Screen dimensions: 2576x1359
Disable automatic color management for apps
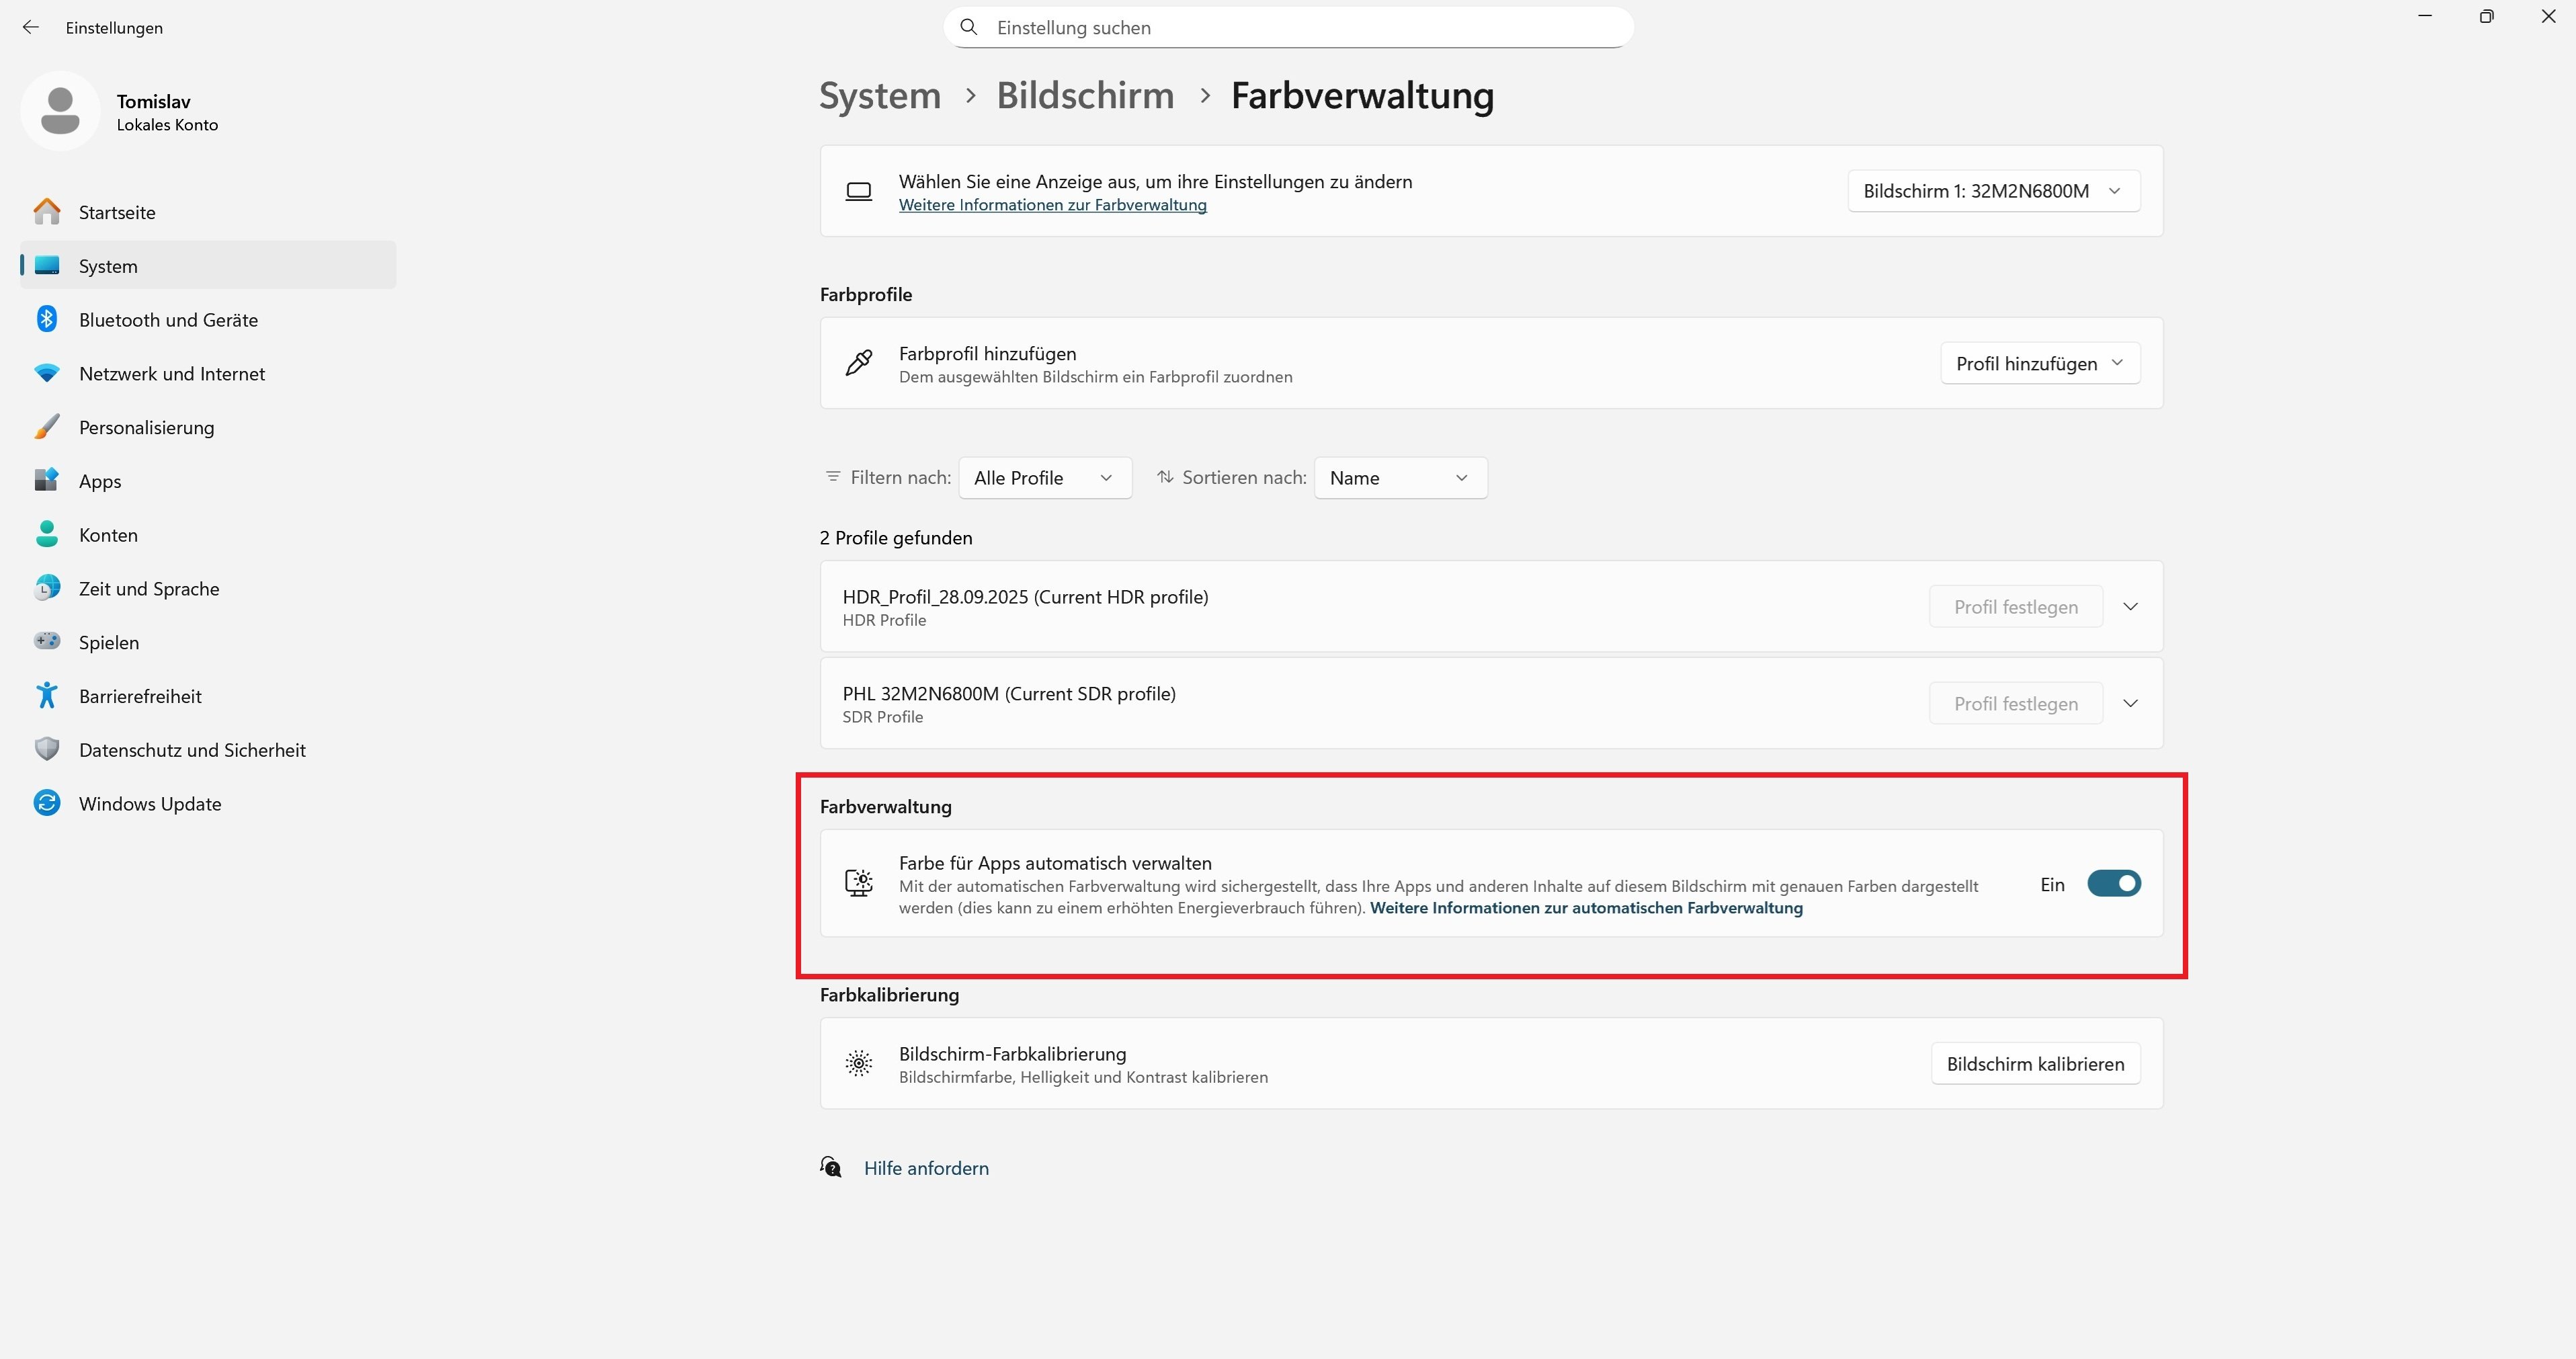coord(2113,884)
